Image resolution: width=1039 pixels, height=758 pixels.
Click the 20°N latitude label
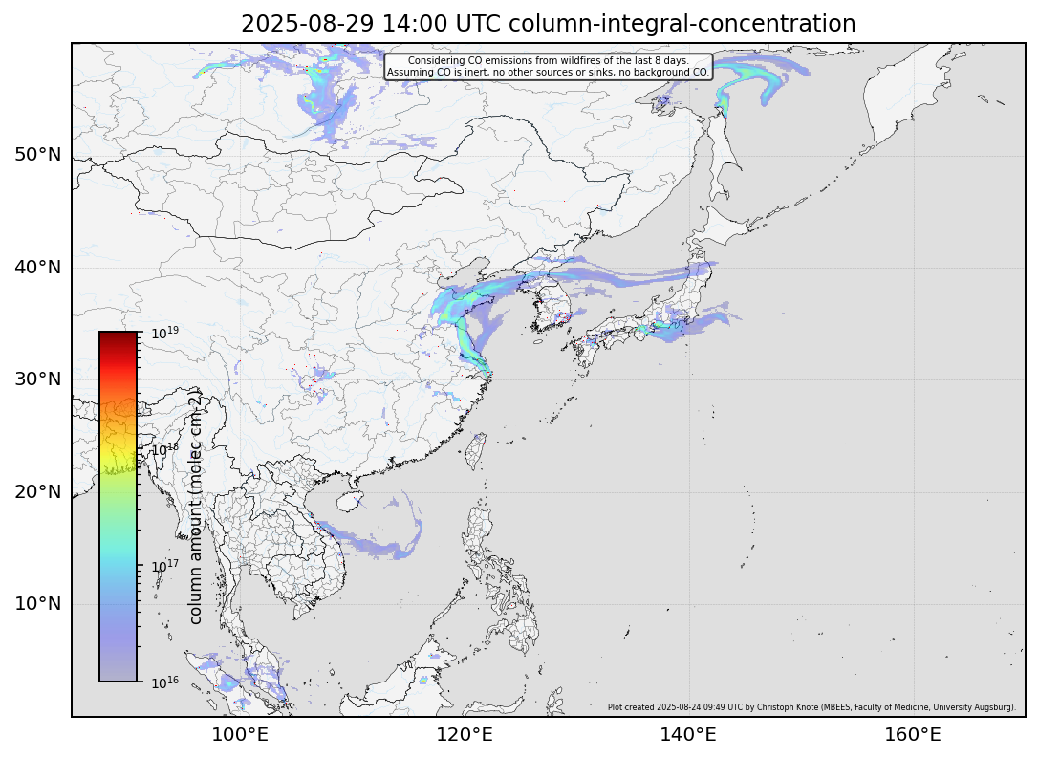(38, 491)
